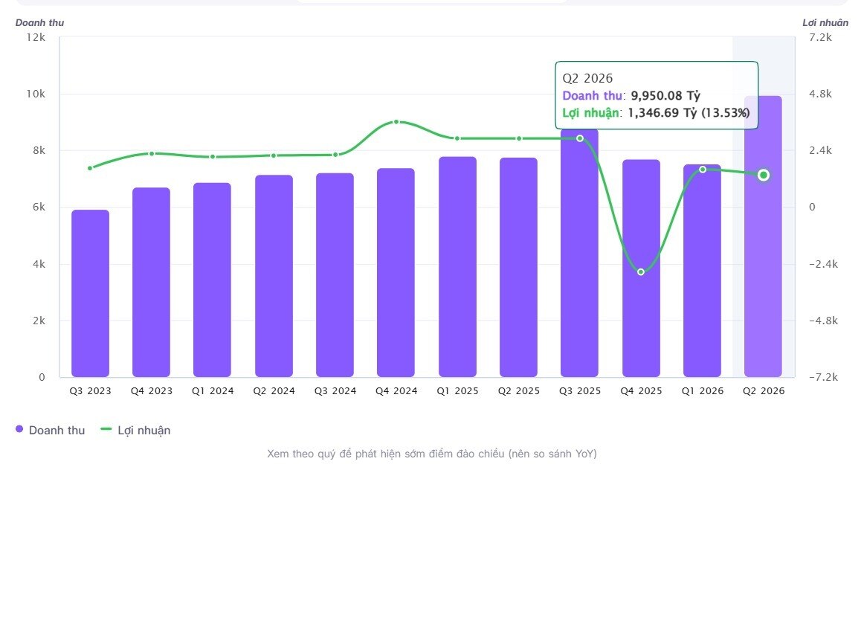864x621 pixels.
Task: Click the tooltip heading 'Q2 2026'
Action: (x=587, y=78)
